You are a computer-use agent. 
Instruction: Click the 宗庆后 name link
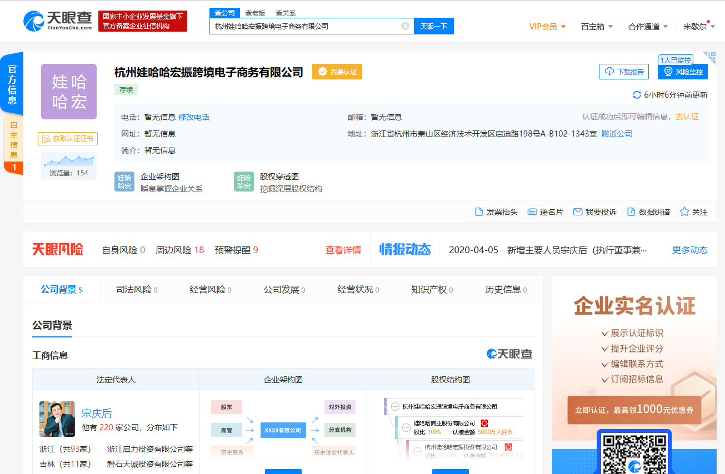click(x=97, y=413)
